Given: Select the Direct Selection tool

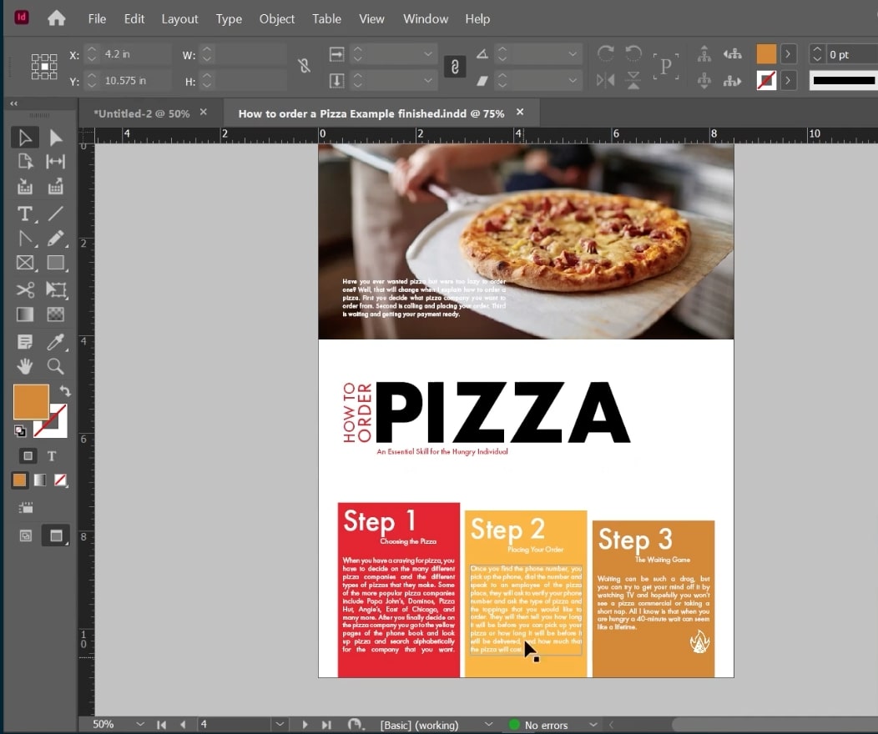Looking at the screenshot, I should click(x=56, y=137).
